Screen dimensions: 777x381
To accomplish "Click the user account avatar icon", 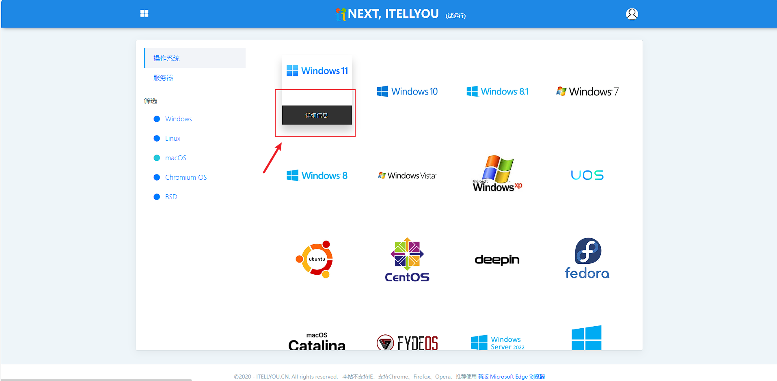I will pyautogui.click(x=632, y=14).
